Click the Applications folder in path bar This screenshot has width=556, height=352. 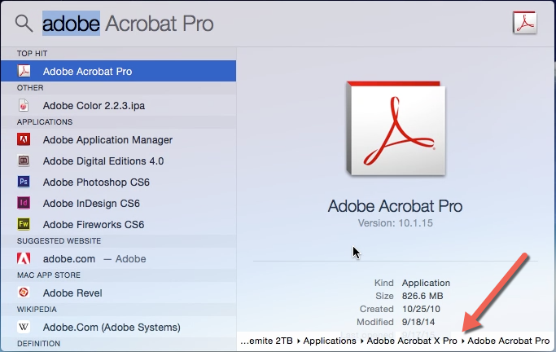(x=330, y=341)
